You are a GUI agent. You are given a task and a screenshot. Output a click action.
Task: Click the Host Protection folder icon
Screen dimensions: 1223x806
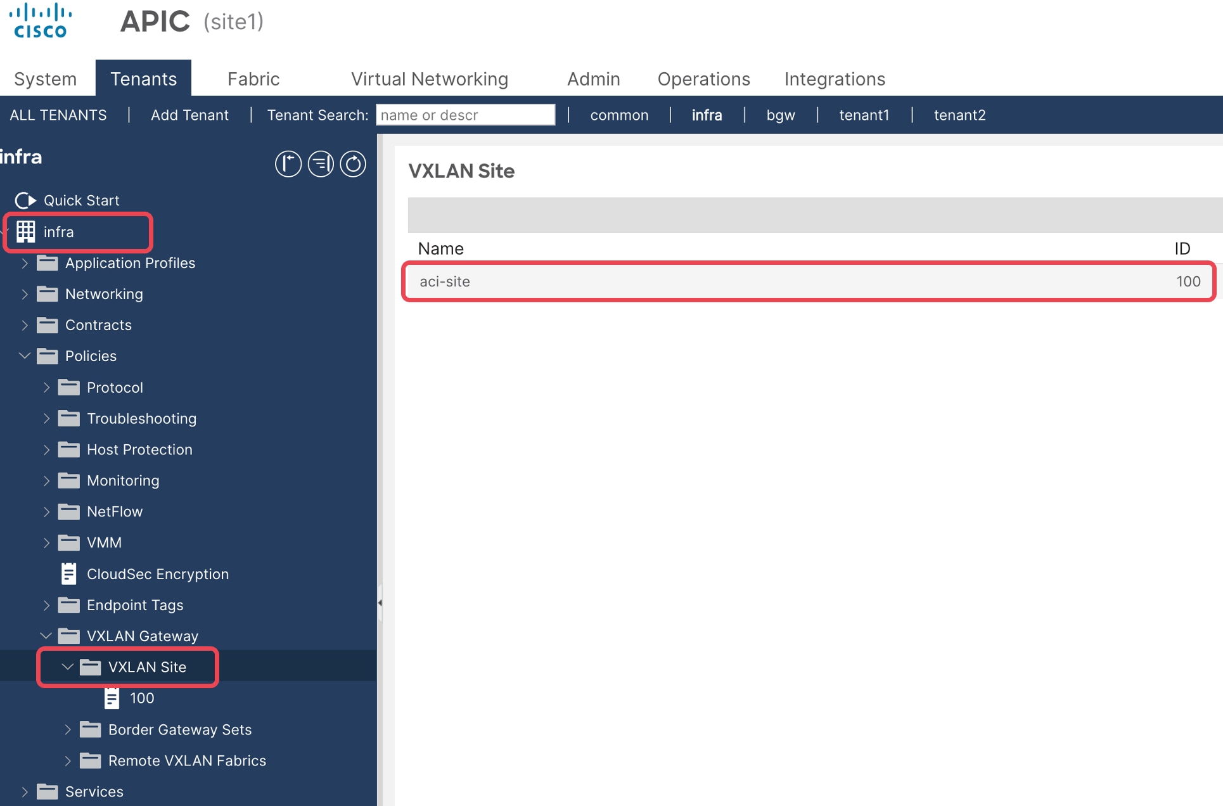click(x=69, y=449)
